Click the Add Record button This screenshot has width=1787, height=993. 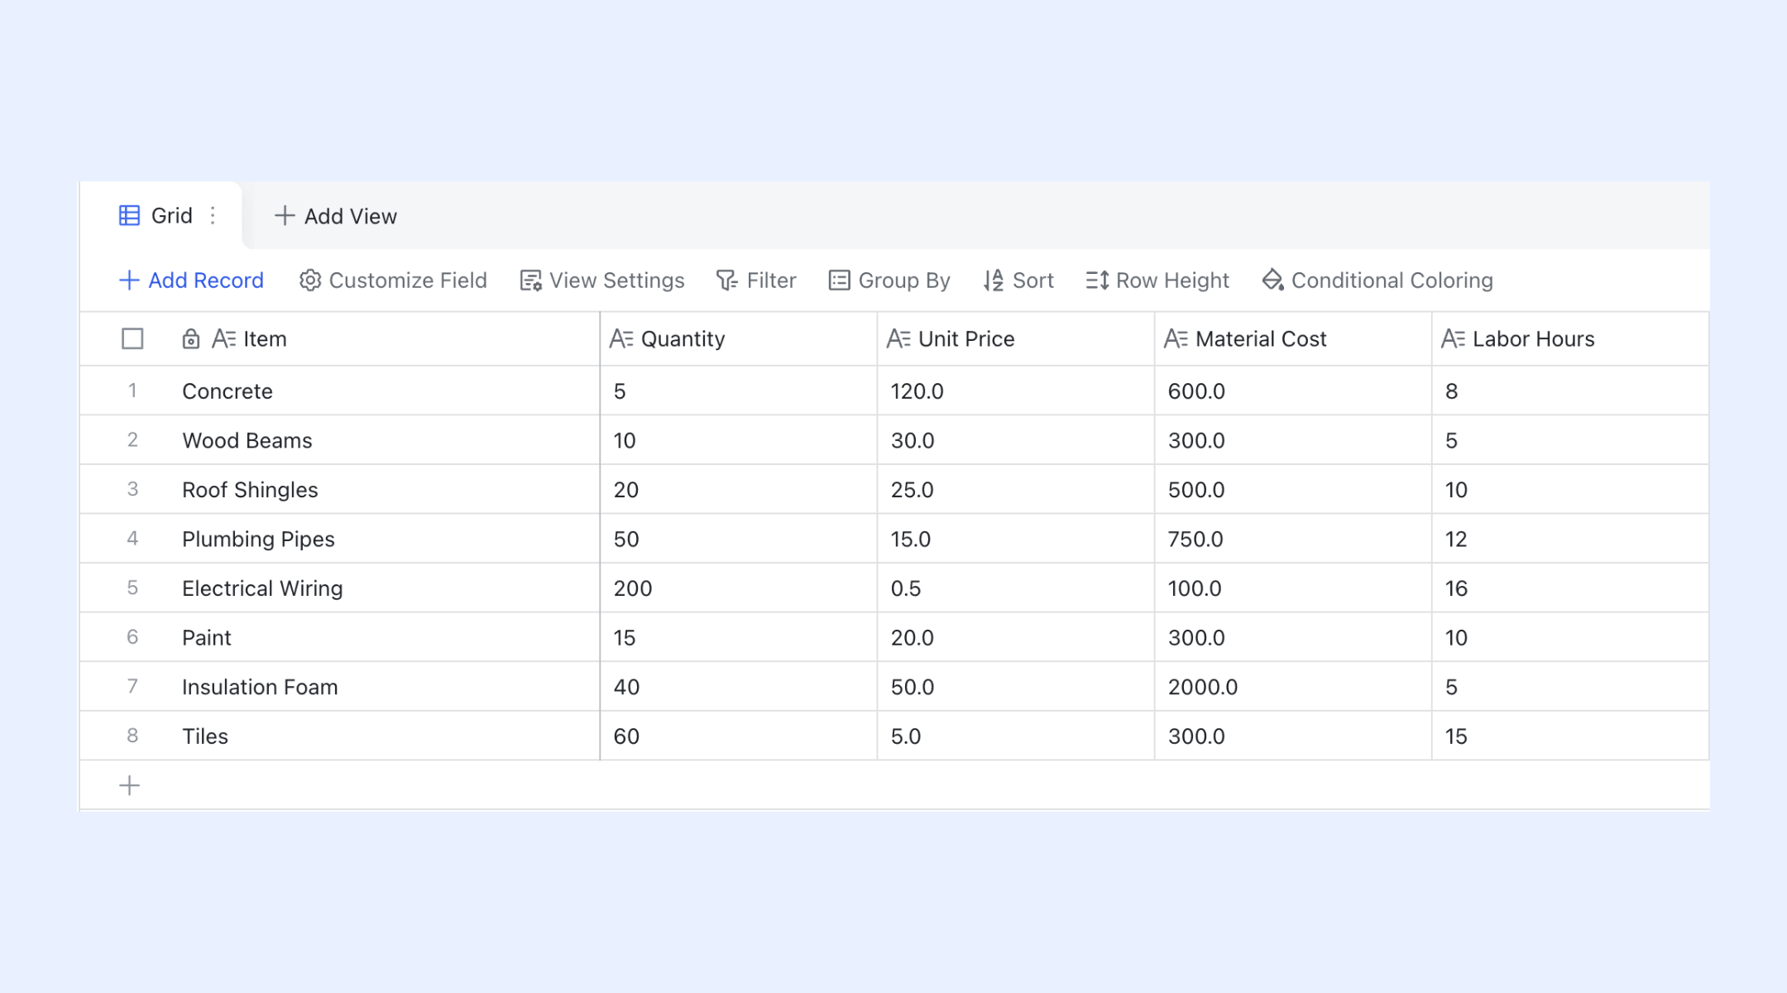(x=191, y=281)
